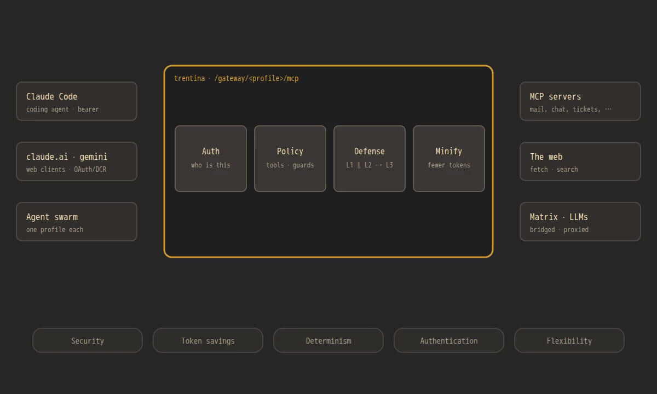The image size is (657, 394).
Task: Select the Claude Code client card
Action: pyautogui.click(x=77, y=101)
